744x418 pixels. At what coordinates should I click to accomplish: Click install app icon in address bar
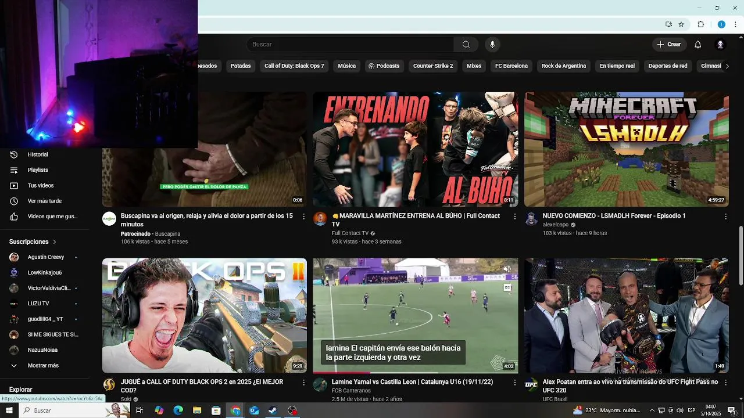[668, 24]
